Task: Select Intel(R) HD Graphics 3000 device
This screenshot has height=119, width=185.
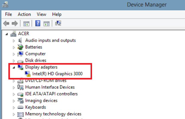Action: (x=57, y=74)
